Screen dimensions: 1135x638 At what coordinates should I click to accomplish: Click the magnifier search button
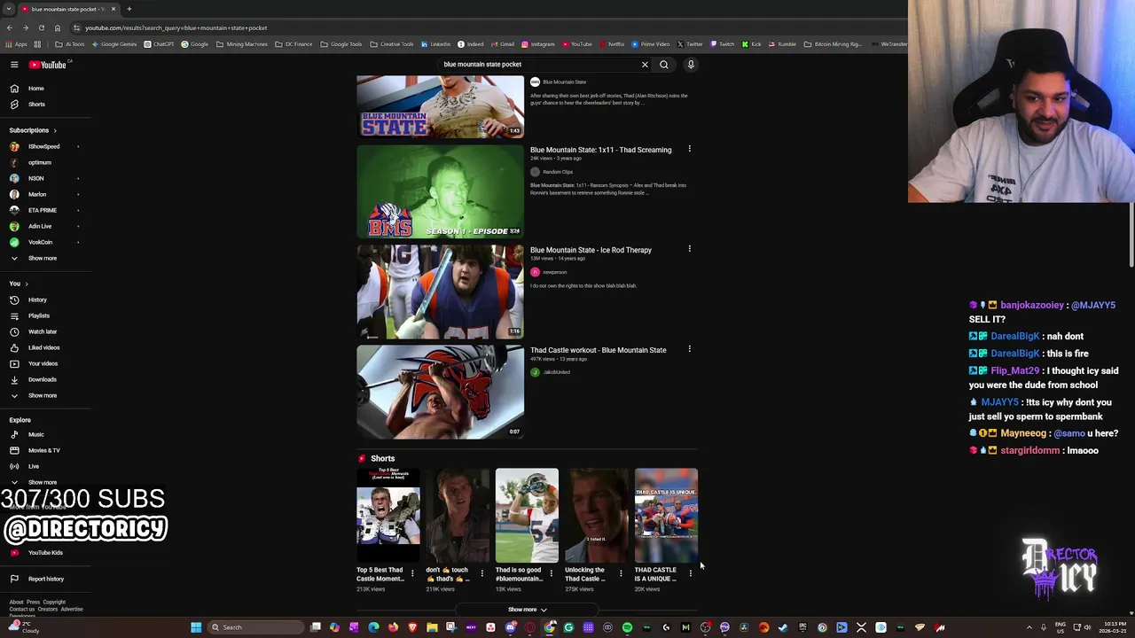click(x=663, y=65)
